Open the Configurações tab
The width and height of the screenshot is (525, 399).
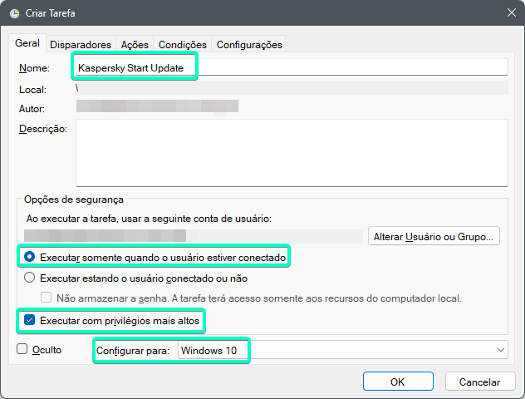click(x=249, y=45)
